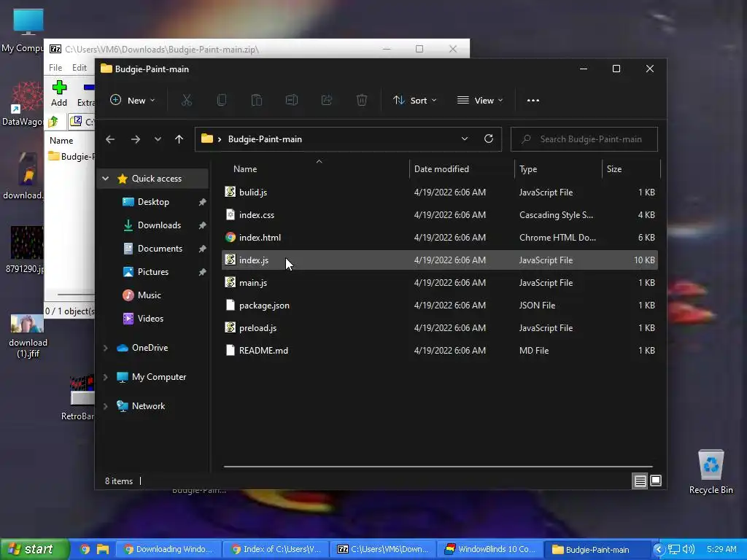Expand the address bar history dropdown
The width and height of the screenshot is (747, 560).
[465, 139]
